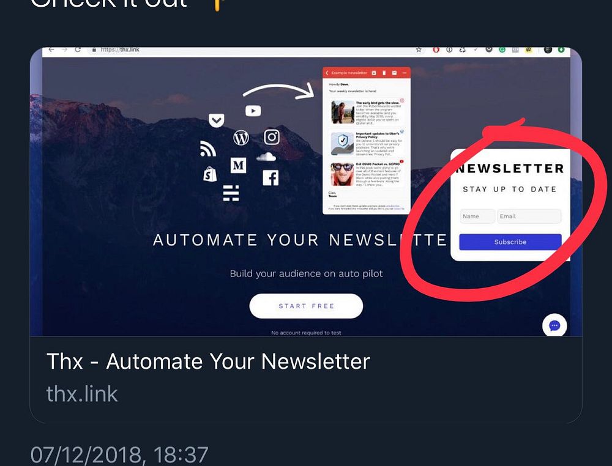Select the Shopify bag icon

coord(209,174)
